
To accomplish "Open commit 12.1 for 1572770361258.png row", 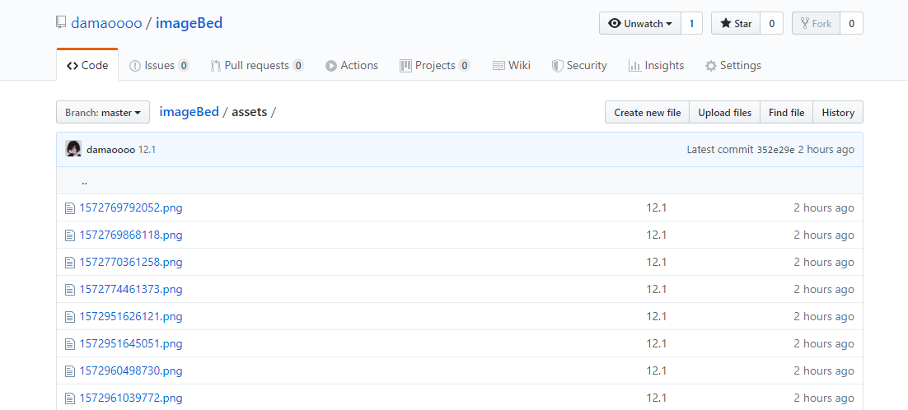I will click(x=656, y=262).
